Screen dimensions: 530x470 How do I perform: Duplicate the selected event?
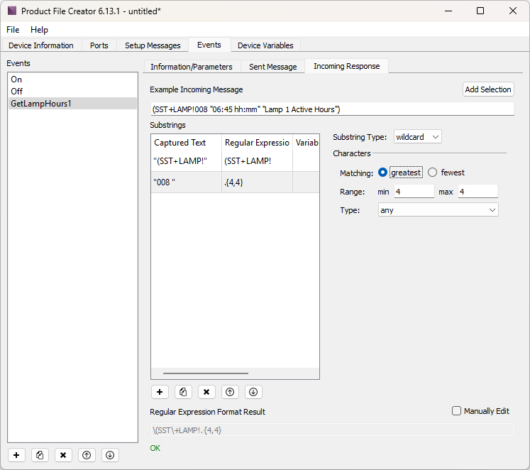click(40, 455)
